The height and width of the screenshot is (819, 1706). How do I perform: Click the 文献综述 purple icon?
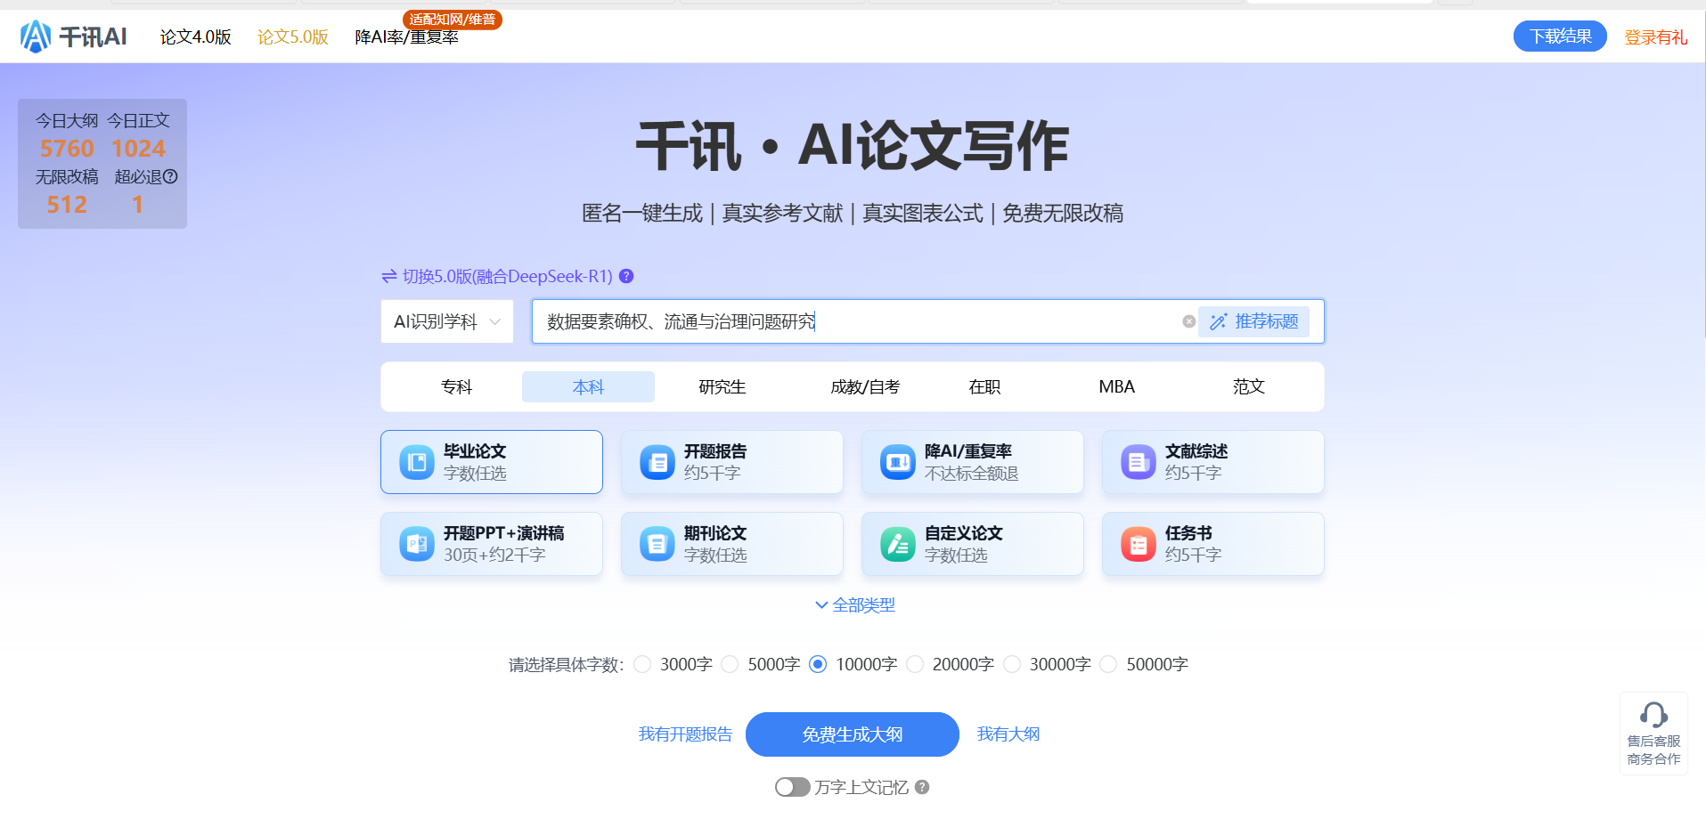[x=1138, y=462]
